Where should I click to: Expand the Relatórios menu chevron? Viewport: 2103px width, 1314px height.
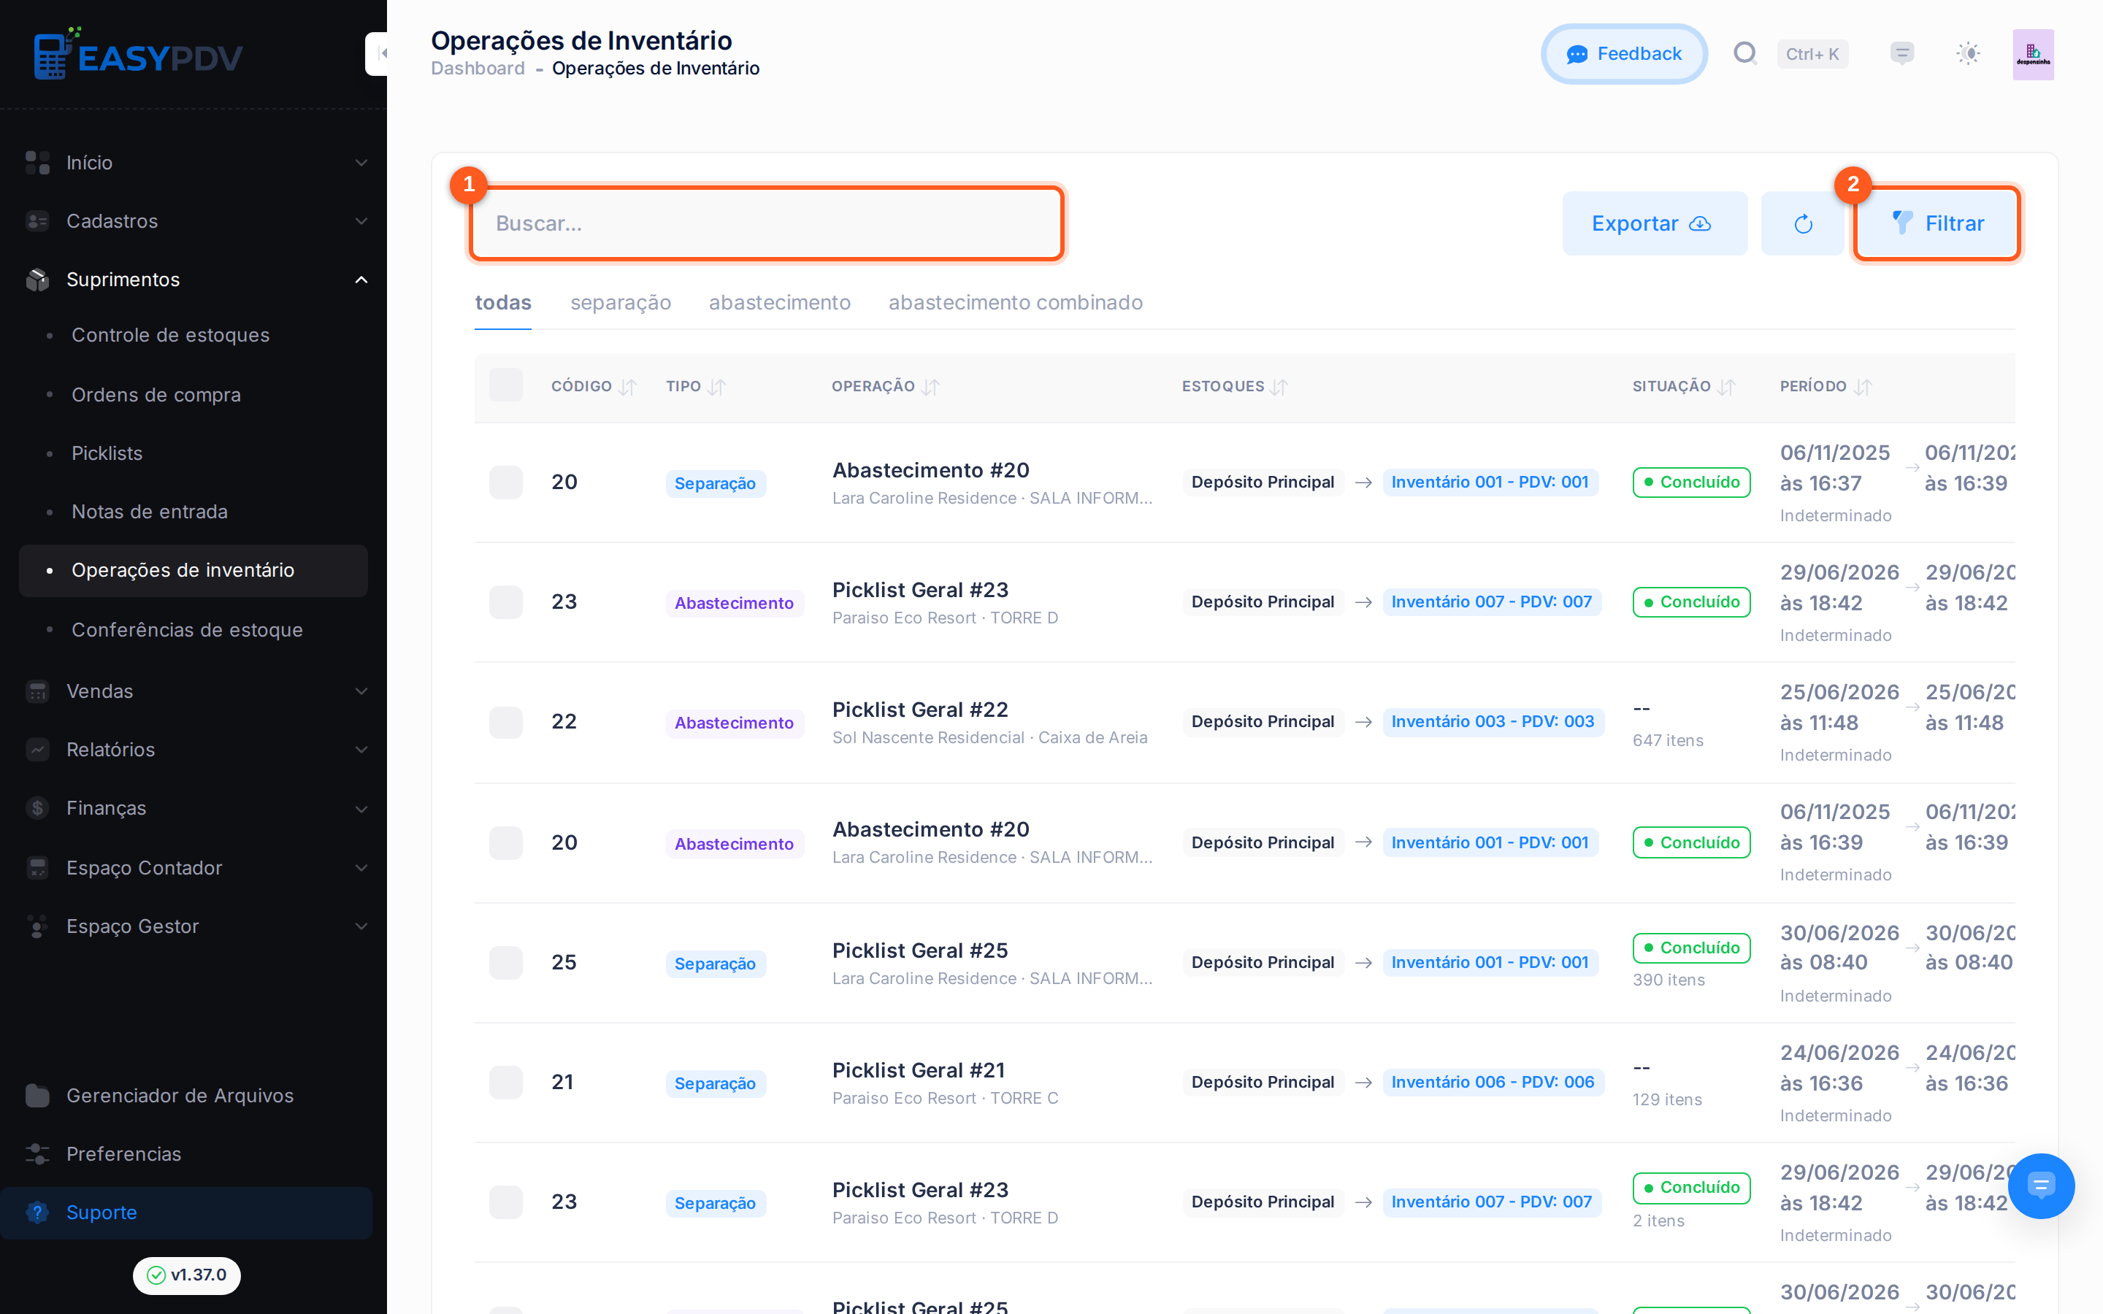361,750
